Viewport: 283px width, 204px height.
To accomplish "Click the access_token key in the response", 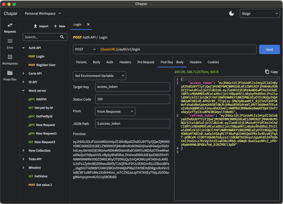I will 201,83.
